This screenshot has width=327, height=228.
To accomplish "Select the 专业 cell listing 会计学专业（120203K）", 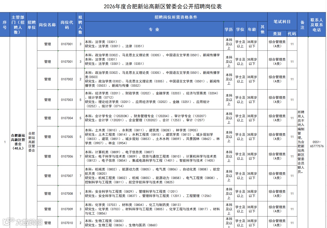I will pyautogui.click(x=154, y=118).
